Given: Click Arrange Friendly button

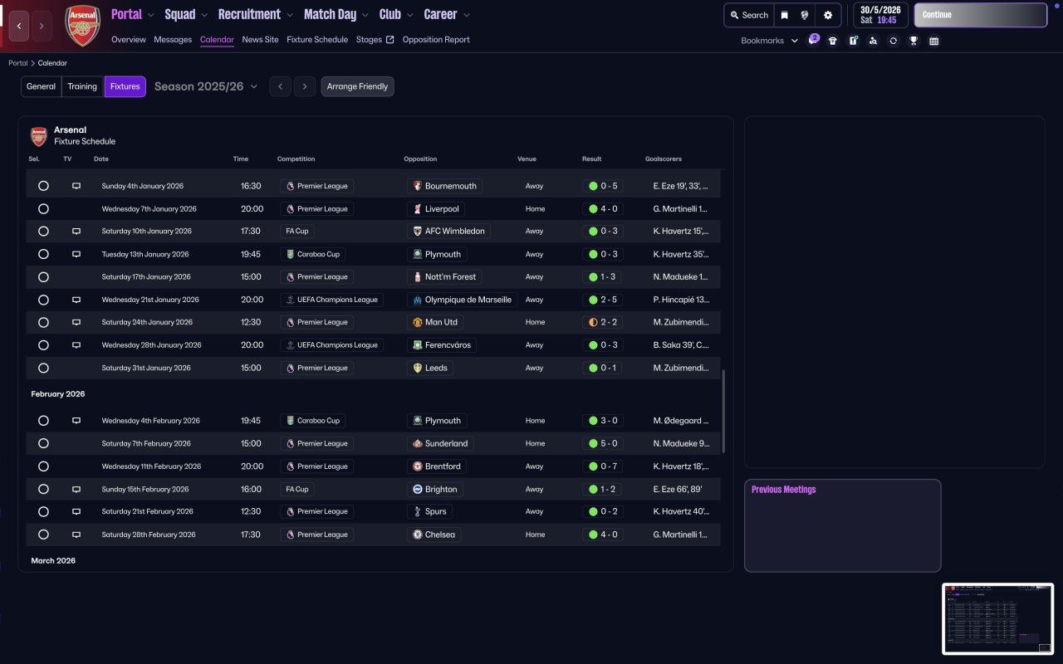Looking at the screenshot, I should point(358,86).
